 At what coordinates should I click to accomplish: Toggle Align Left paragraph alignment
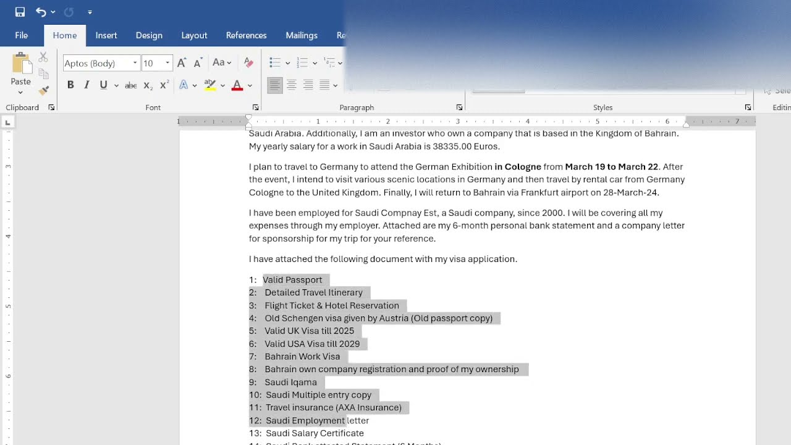click(x=275, y=85)
